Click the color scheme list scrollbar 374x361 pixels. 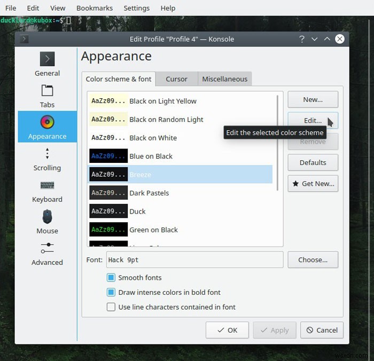tap(277, 143)
